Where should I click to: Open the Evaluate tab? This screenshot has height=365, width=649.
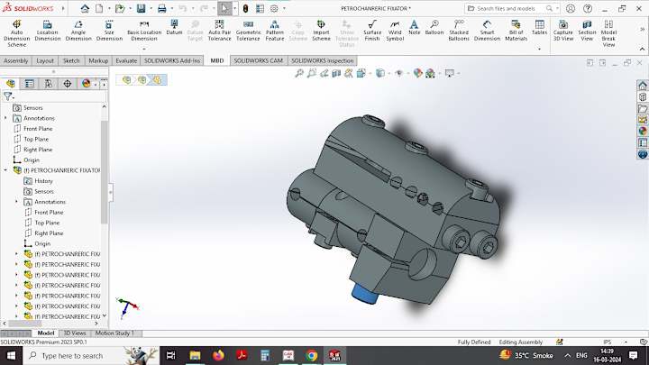126,61
